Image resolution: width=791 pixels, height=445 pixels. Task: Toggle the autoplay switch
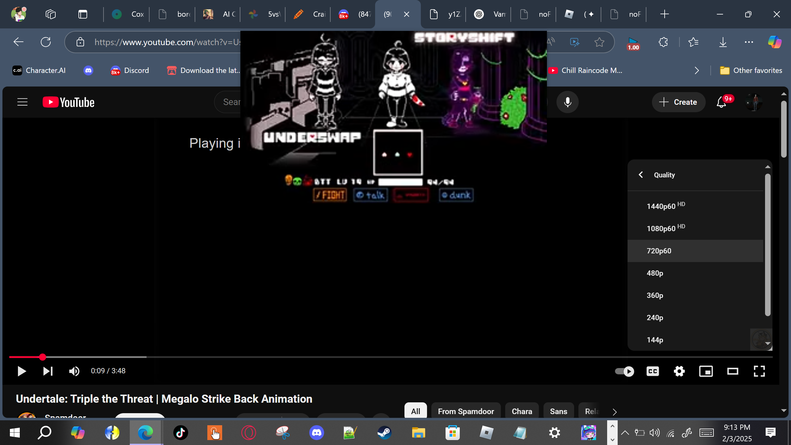coord(624,371)
